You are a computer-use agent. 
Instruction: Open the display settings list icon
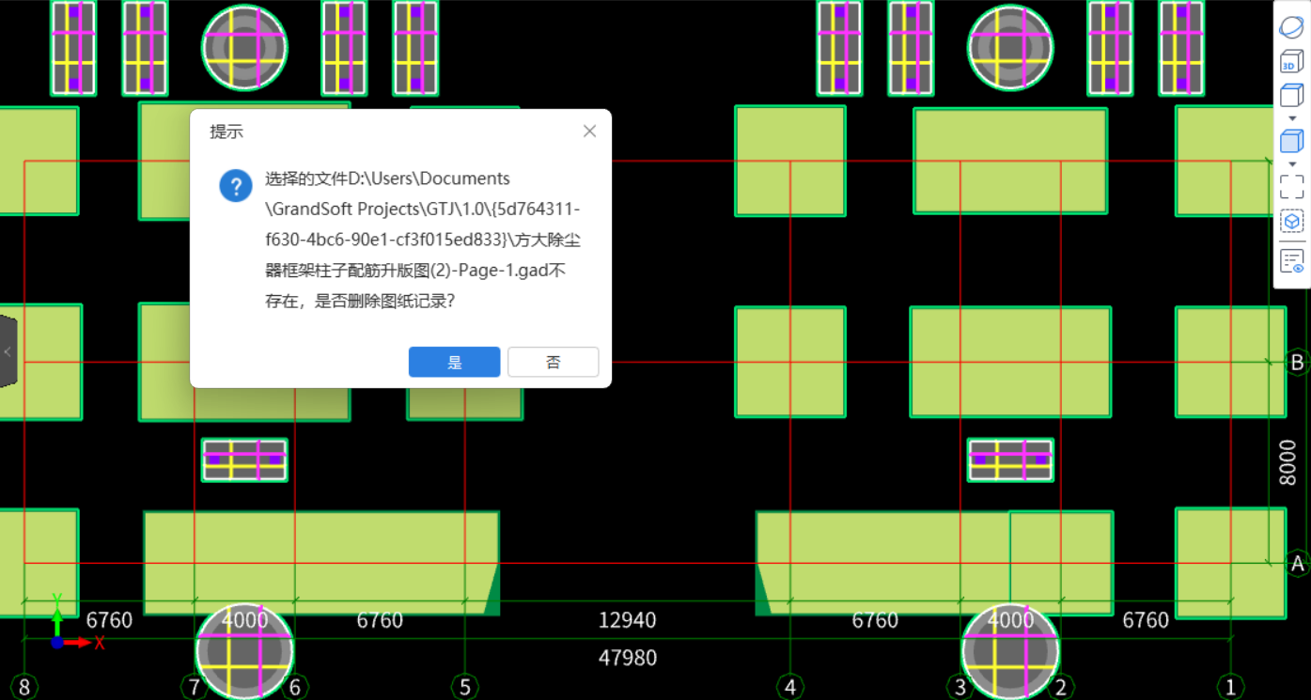click(1291, 261)
